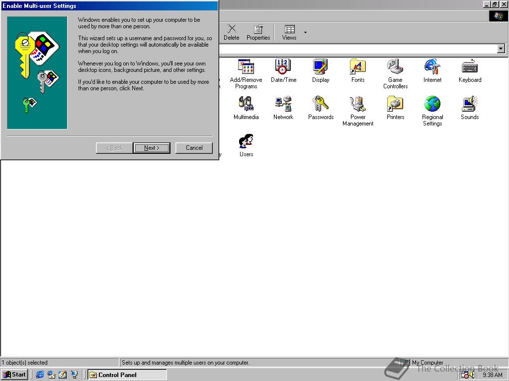Click the keys illustration in wizard
Viewport: 509px width, 381px height.
coord(37,73)
